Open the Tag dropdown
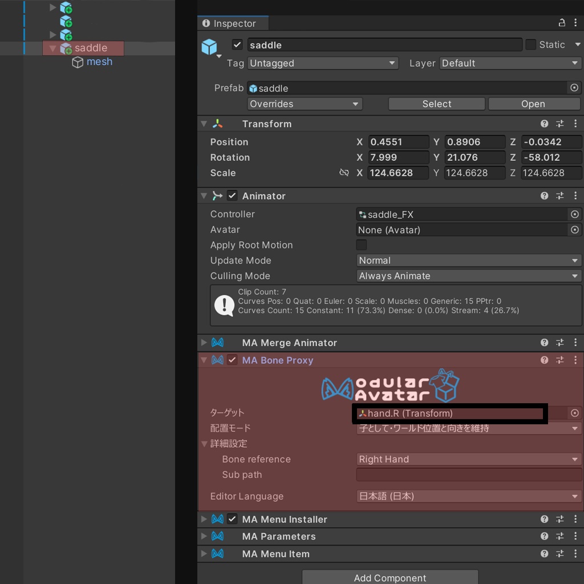Screen dimensions: 584x584 click(x=323, y=63)
